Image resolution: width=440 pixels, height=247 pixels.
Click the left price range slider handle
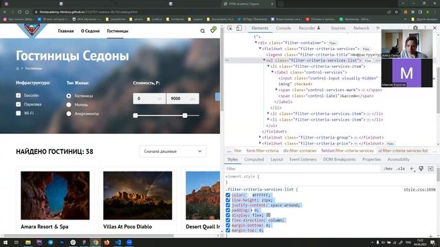(135, 115)
